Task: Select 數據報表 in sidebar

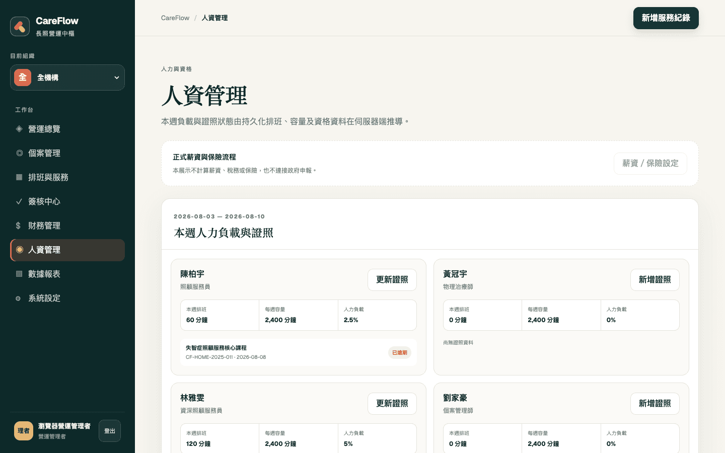Action: click(67, 274)
